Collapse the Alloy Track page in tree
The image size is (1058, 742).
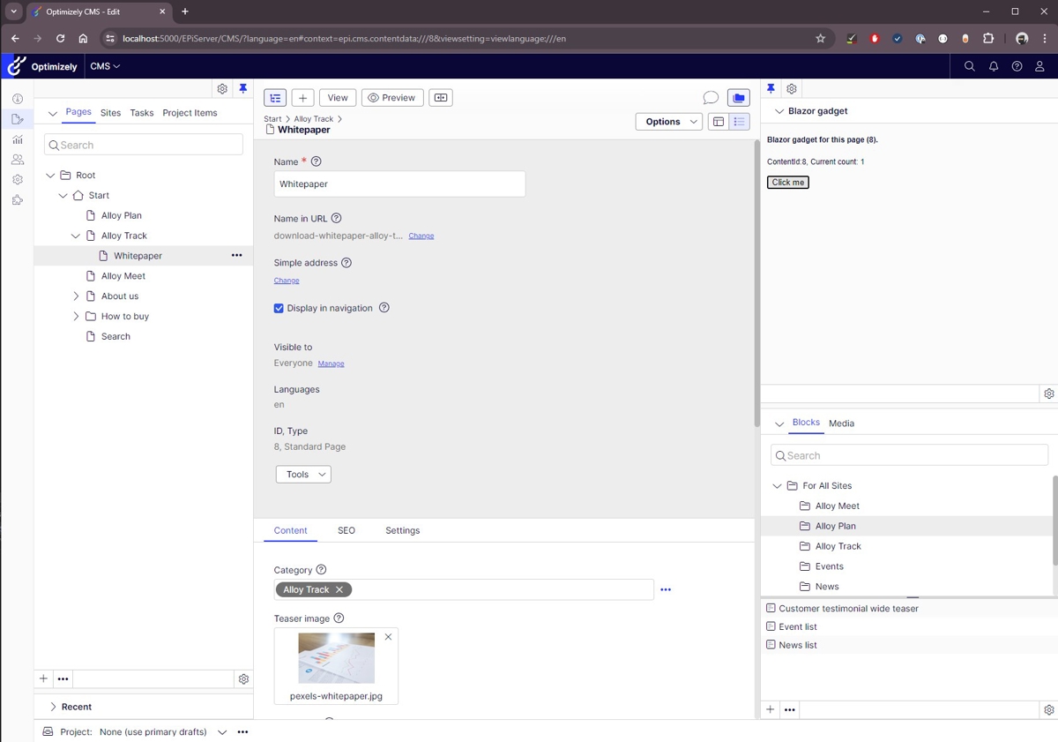tap(76, 235)
